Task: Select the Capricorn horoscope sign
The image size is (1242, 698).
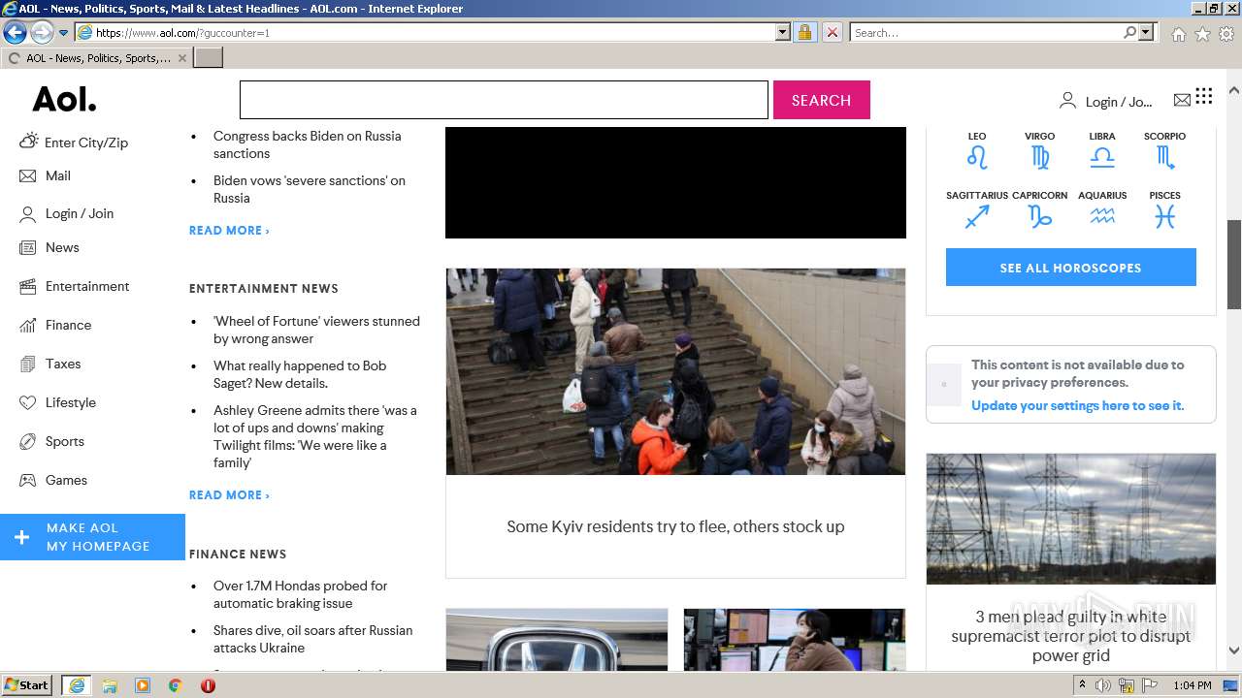Action: coord(1039,209)
